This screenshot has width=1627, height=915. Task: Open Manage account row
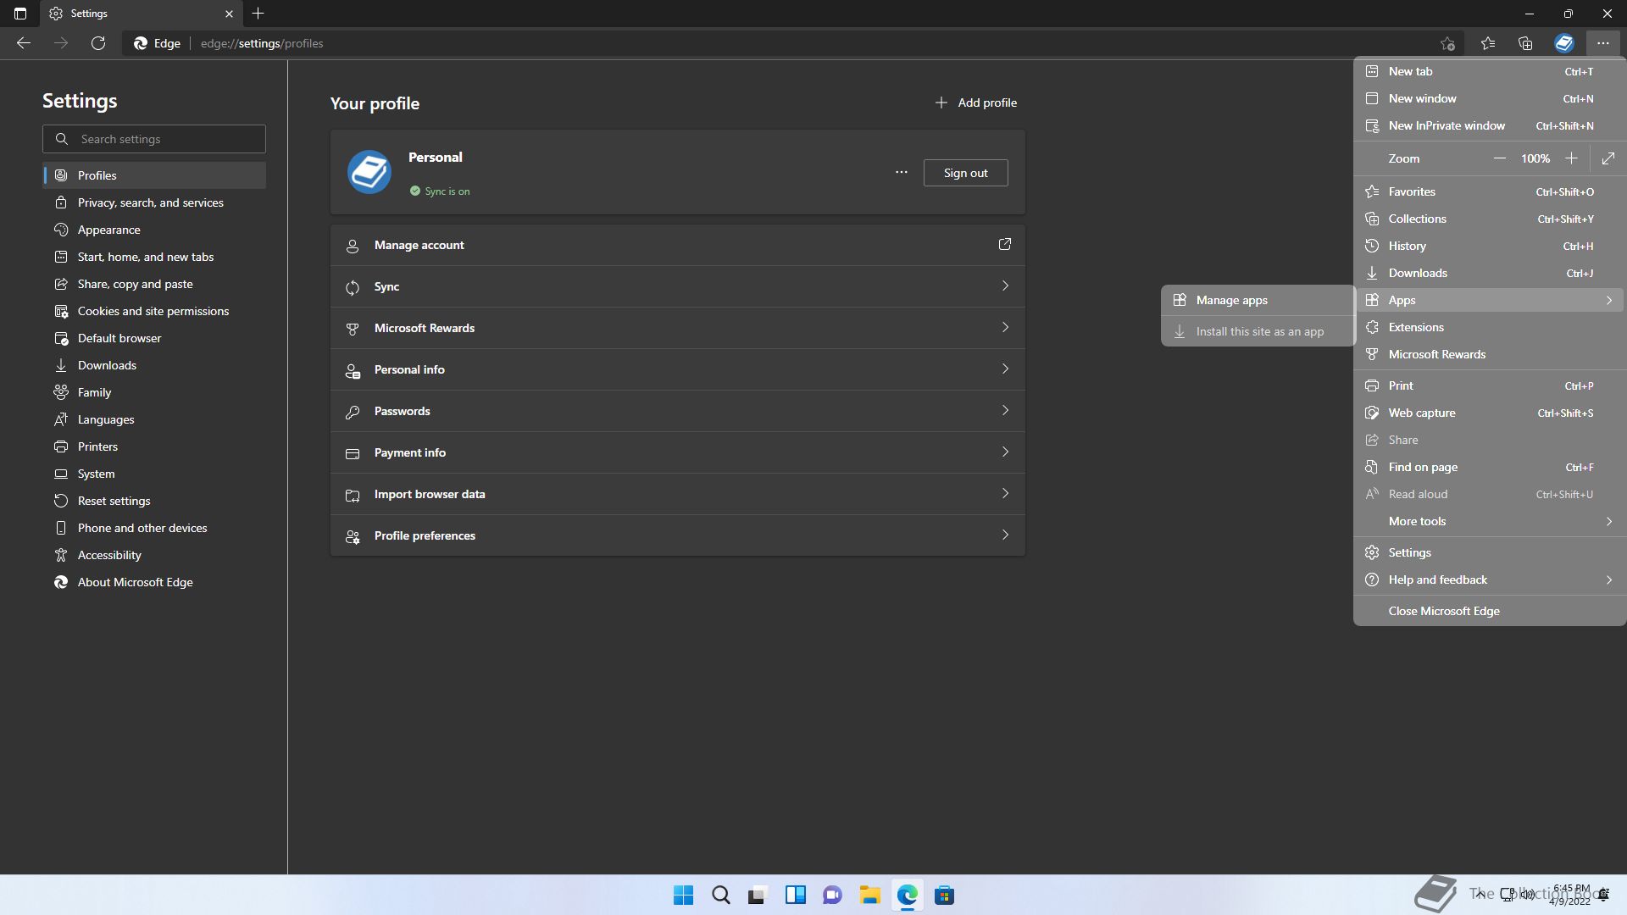point(678,245)
